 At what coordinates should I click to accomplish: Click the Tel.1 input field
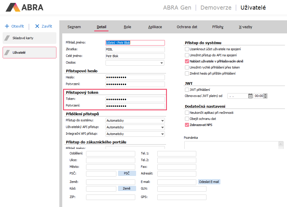tap(177, 154)
